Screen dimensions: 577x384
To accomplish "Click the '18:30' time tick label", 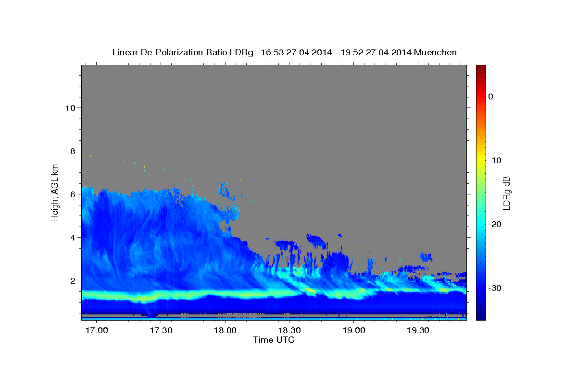I will (290, 331).
